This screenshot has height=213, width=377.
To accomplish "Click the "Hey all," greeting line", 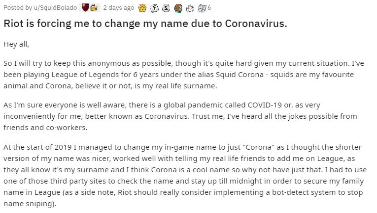I will (x=16, y=44).
